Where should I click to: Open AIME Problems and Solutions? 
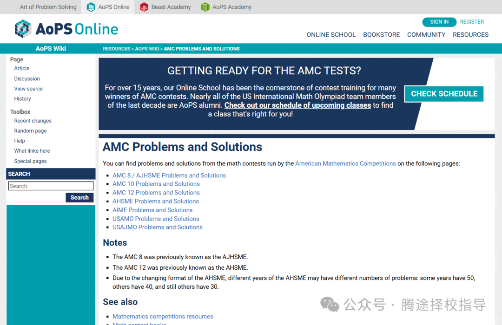tap(152, 210)
